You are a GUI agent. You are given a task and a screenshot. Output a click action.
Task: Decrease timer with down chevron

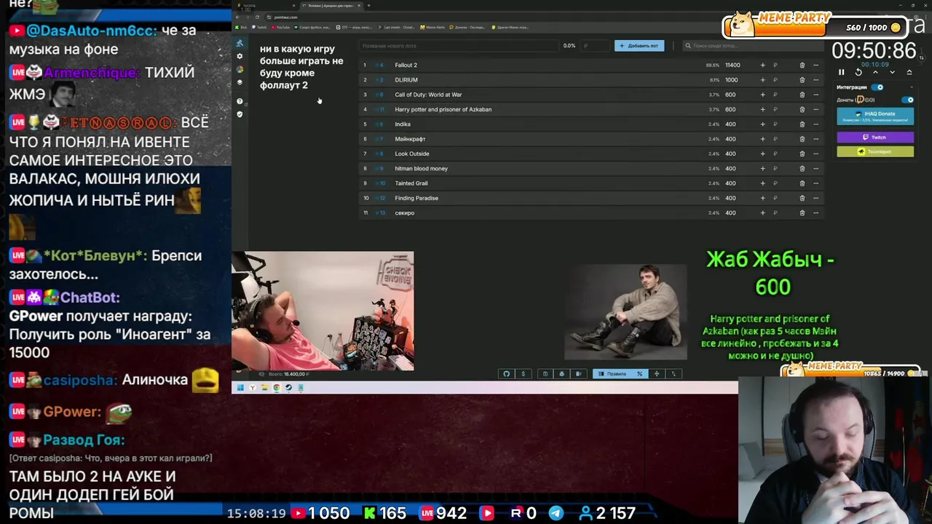pos(892,72)
